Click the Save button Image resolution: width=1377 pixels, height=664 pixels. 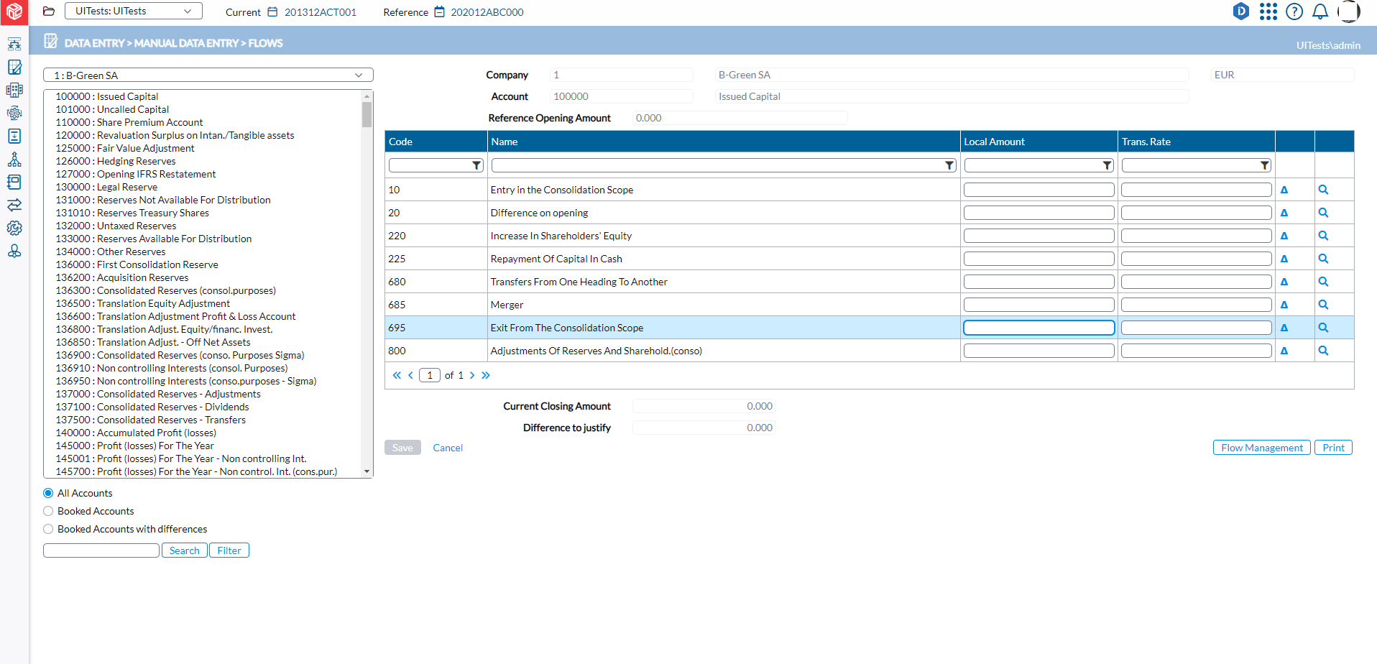pyautogui.click(x=402, y=448)
